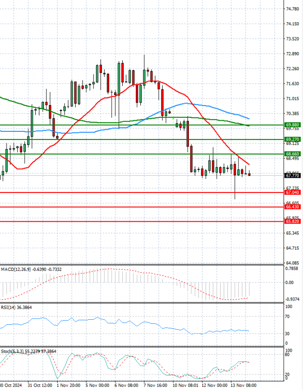Viewport: 303px width, 390px height.
Task: Click the 74.150 price axis value
Action: [292, 24]
